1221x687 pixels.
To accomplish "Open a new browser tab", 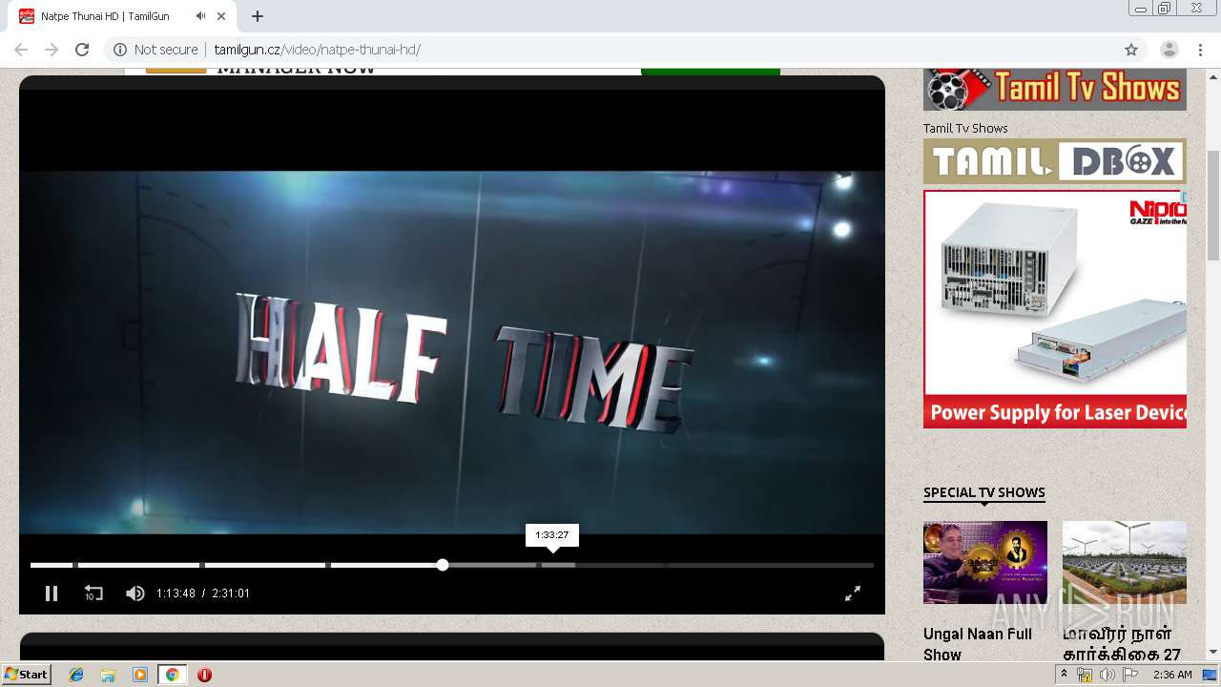I will pyautogui.click(x=258, y=16).
